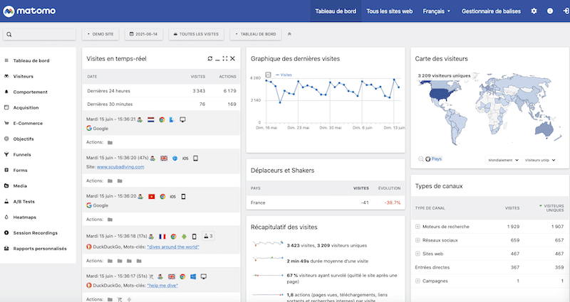Open the www.scubadiving.com link
Image resolution: width=570 pixels, height=302 pixels.
[120, 166]
